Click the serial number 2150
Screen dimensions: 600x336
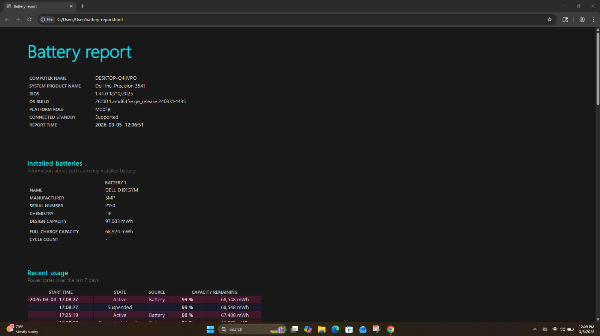110,206
